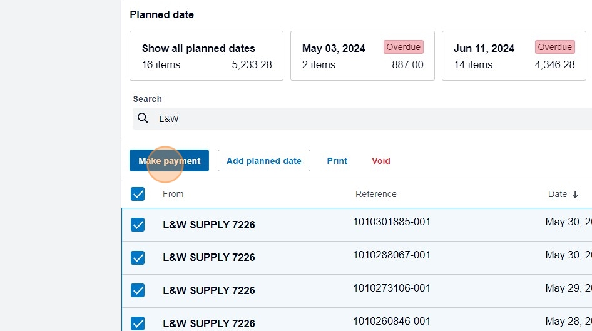The image size is (592, 331).
Task: Sort by the Reference column header
Action: [375, 194]
